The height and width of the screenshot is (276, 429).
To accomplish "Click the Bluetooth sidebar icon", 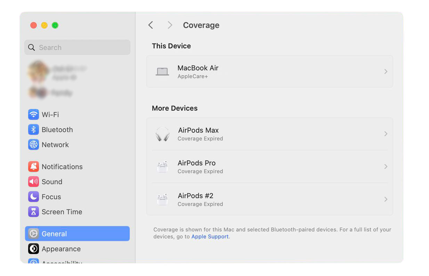I will 33,129.
